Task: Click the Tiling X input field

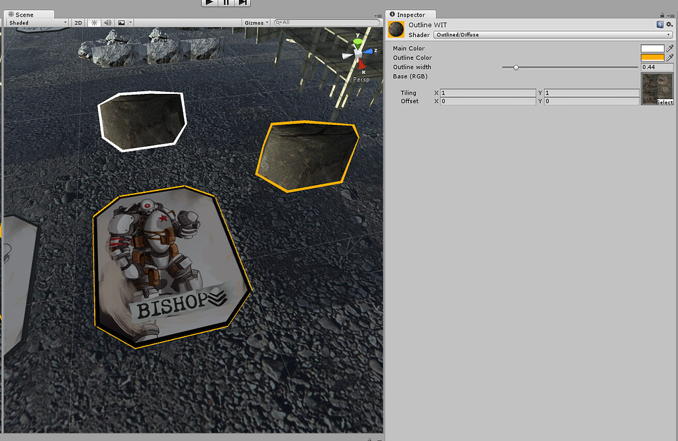Action: pyautogui.click(x=488, y=93)
